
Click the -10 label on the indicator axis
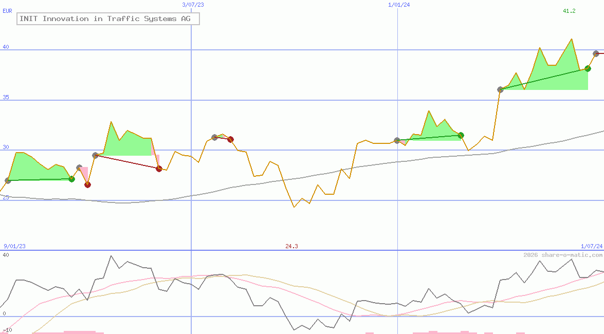(x=7, y=330)
